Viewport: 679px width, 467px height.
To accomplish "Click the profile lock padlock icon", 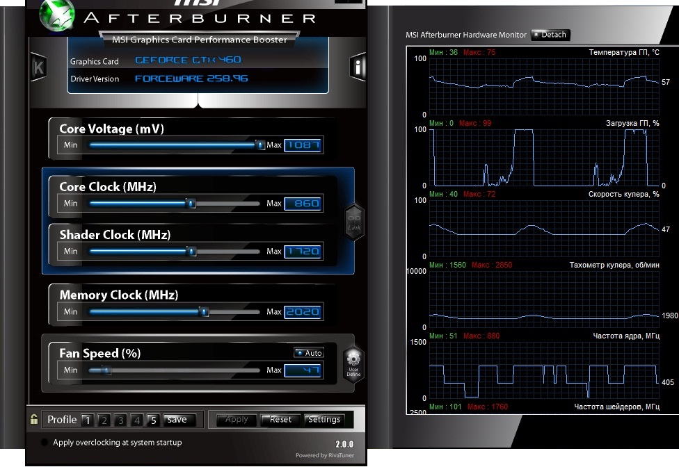I will [x=33, y=420].
